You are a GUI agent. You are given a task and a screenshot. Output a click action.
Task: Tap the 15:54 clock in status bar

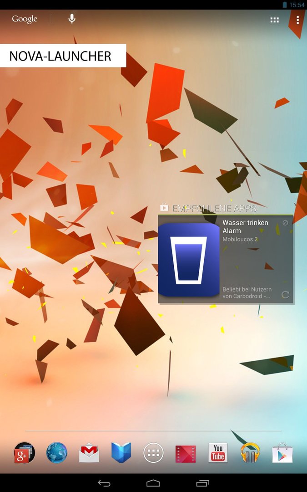coord(297,5)
